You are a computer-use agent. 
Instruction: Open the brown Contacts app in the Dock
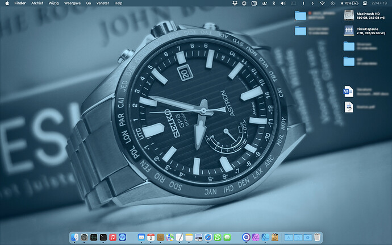click(x=160, y=237)
